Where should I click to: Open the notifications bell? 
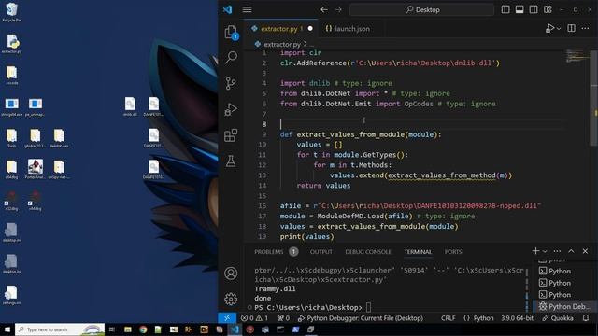coord(586,318)
